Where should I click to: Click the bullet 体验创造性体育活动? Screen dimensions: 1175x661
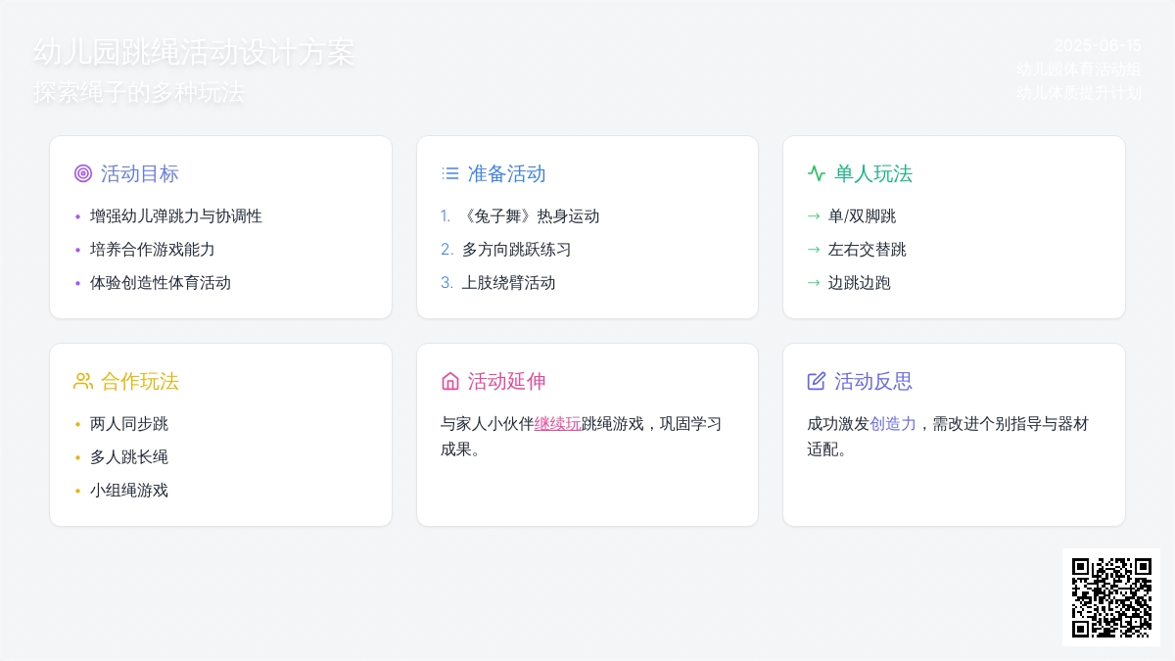161,283
